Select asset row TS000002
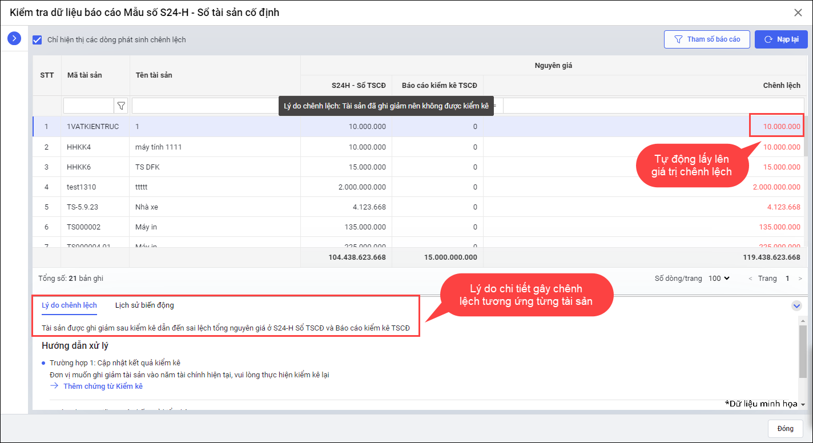This screenshot has width=813, height=443. tap(418, 227)
